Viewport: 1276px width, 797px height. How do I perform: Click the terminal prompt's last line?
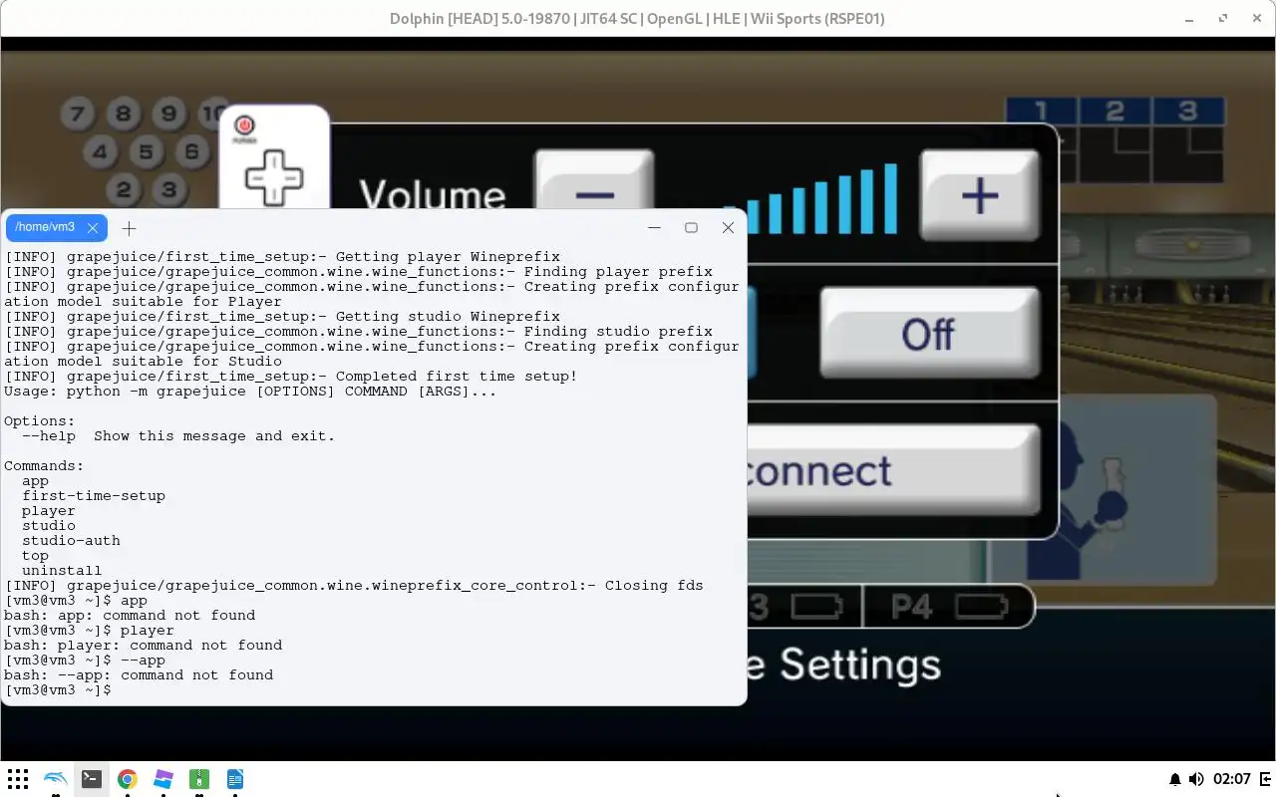pyautogui.click(x=58, y=690)
